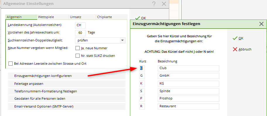Click the Landeskennung field containing CH
Viewport: 267px width, 116px height.
click(81, 25)
